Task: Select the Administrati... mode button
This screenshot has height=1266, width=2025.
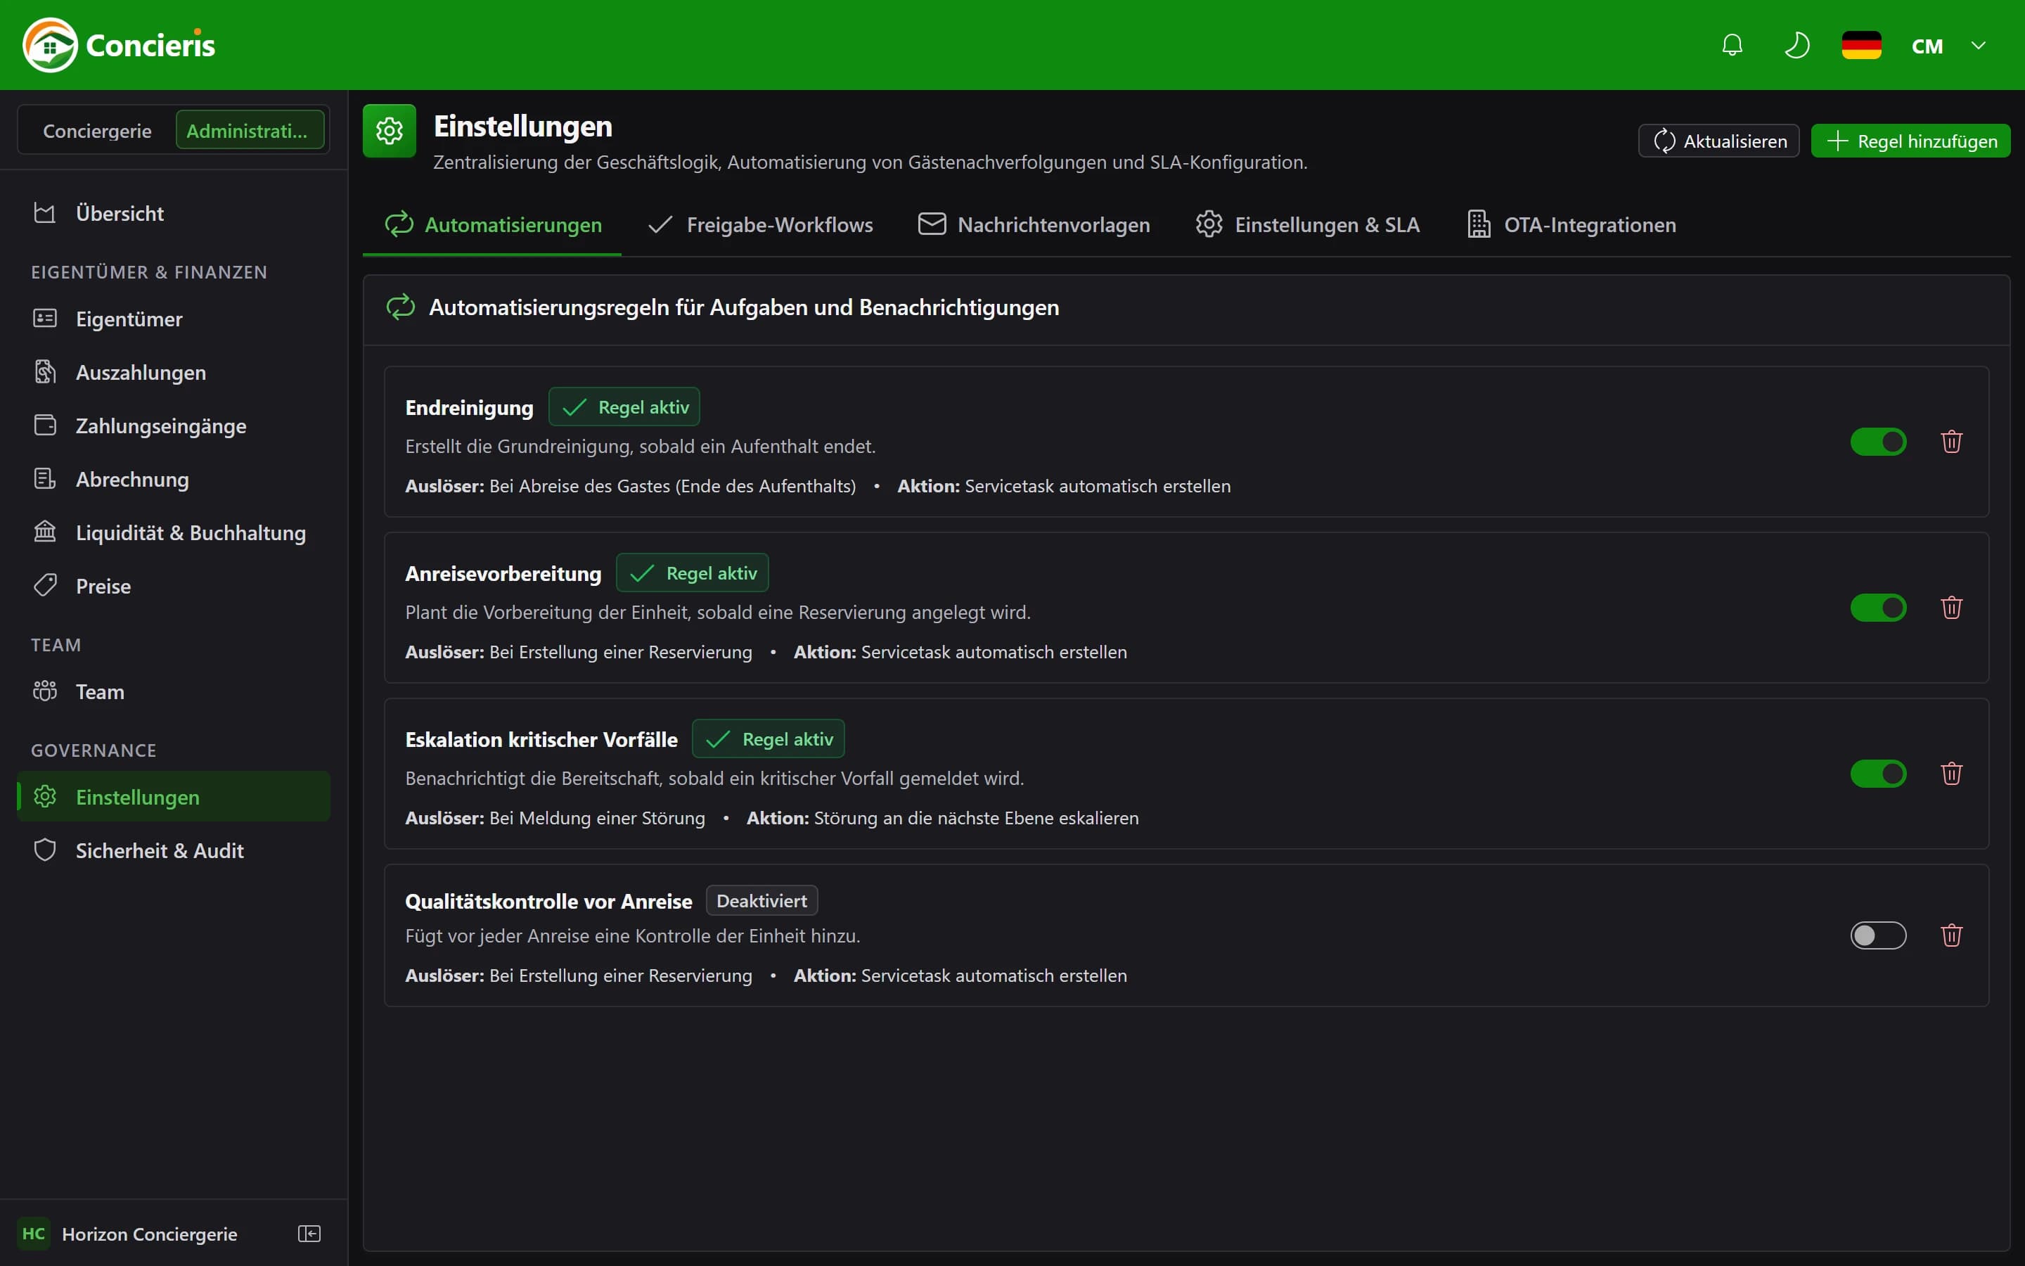Action: [x=250, y=131]
